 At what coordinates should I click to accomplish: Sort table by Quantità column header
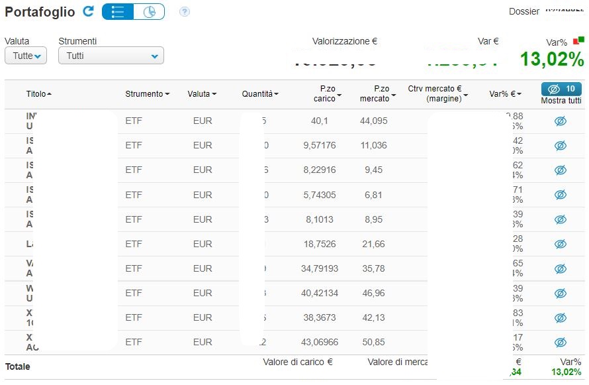pos(260,94)
